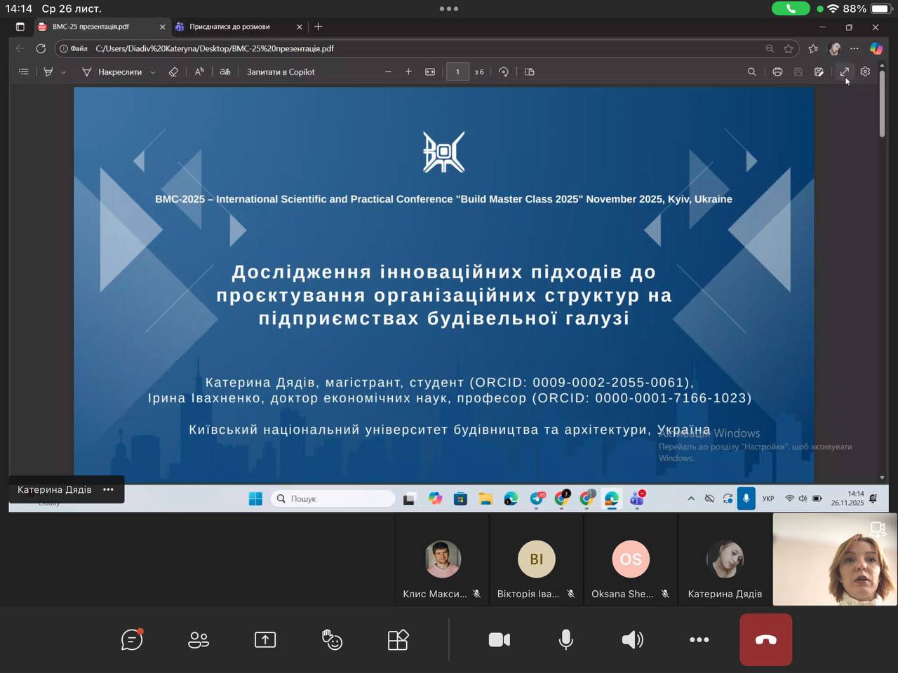Image resolution: width=898 pixels, height=673 pixels.
Task: Click the PDF vertical scrollbar
Action: tap(882, 112)
